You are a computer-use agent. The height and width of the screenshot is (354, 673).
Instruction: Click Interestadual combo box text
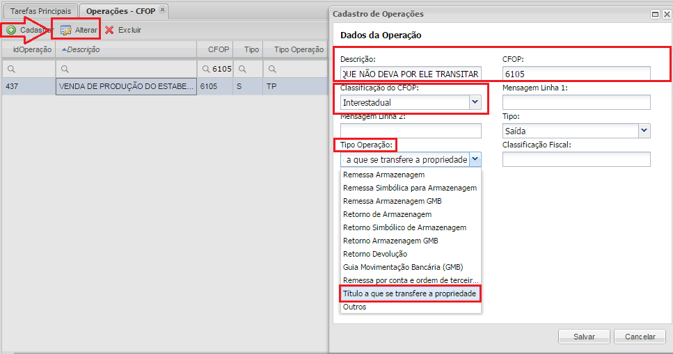click(405, 102)
